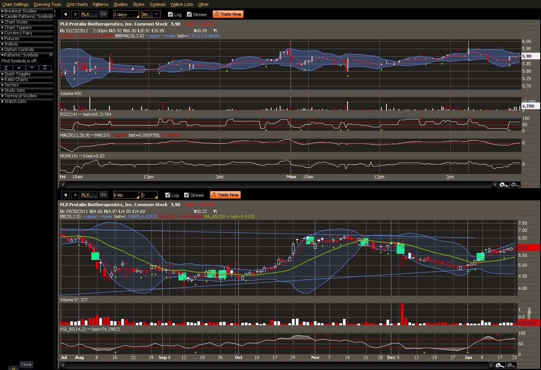Click the PLX symbol field on top chart
541x370 pixels.
[x=89, y=14]
